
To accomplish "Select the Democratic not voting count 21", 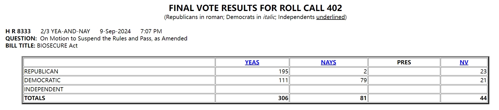I will (x=483, y=80).
